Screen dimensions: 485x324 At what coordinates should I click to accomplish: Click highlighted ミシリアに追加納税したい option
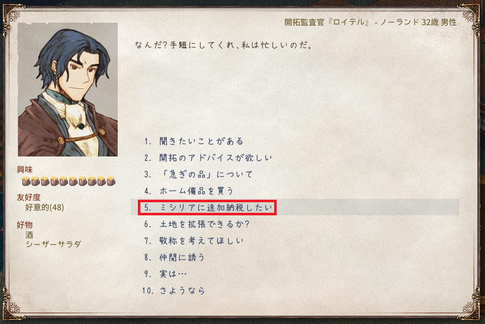tap(207, 207)
